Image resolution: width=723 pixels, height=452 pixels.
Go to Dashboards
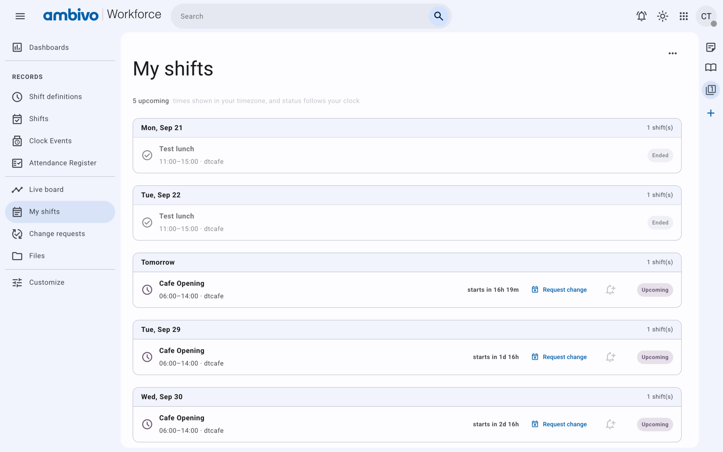(x=60, y=47)
